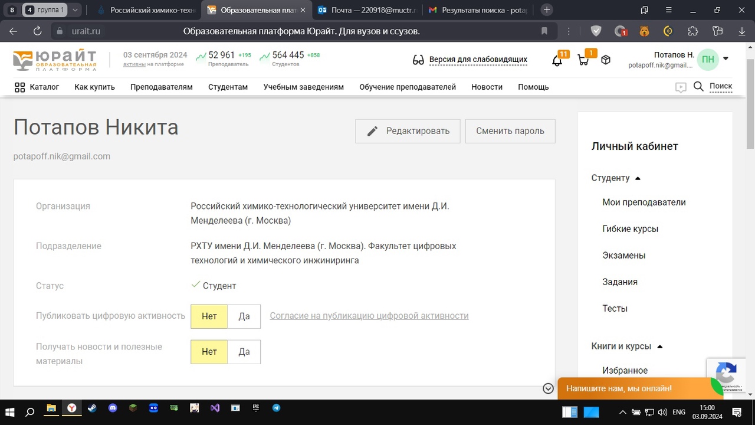The height and width of the screenshot is (425, 755).
Task: Open the address bar three-dot menu
Action: (569, 31)
